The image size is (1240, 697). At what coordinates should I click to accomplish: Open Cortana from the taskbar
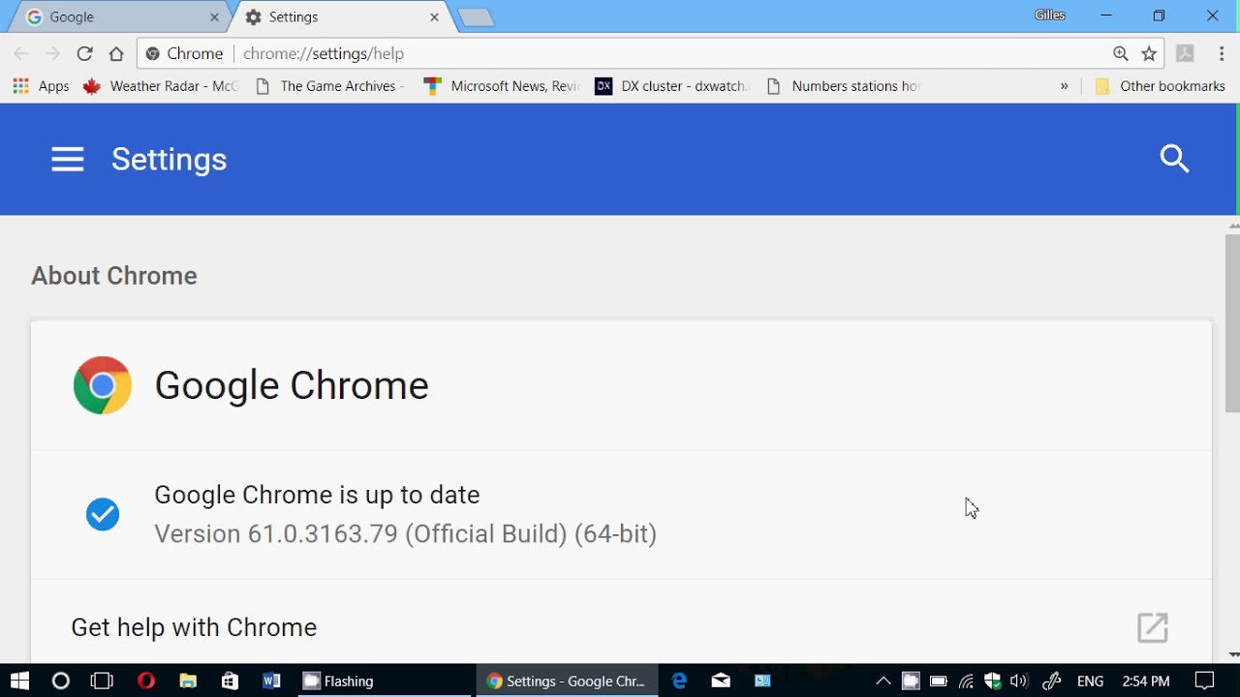tap(61, 682)
